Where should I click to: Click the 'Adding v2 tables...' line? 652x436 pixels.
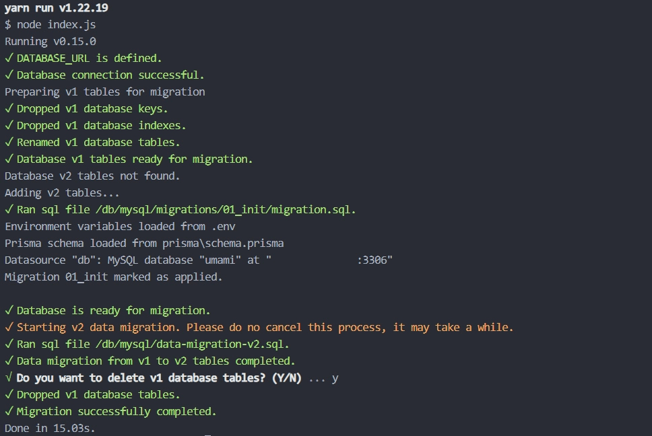coord(62,193)
